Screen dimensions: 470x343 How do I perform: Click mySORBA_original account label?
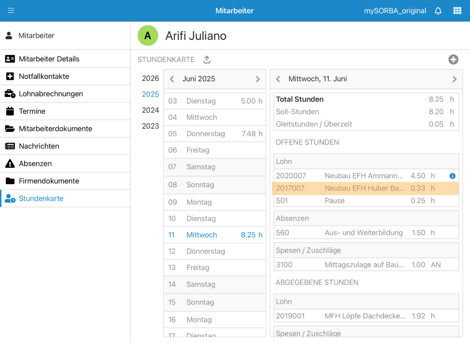[395, 11]
